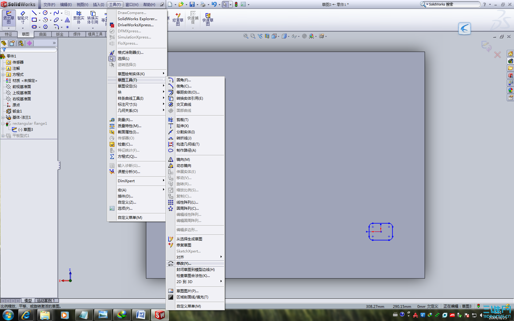Click the Section View icon
Viewport: 514px width, 321px height.
[x=267, y=36]
